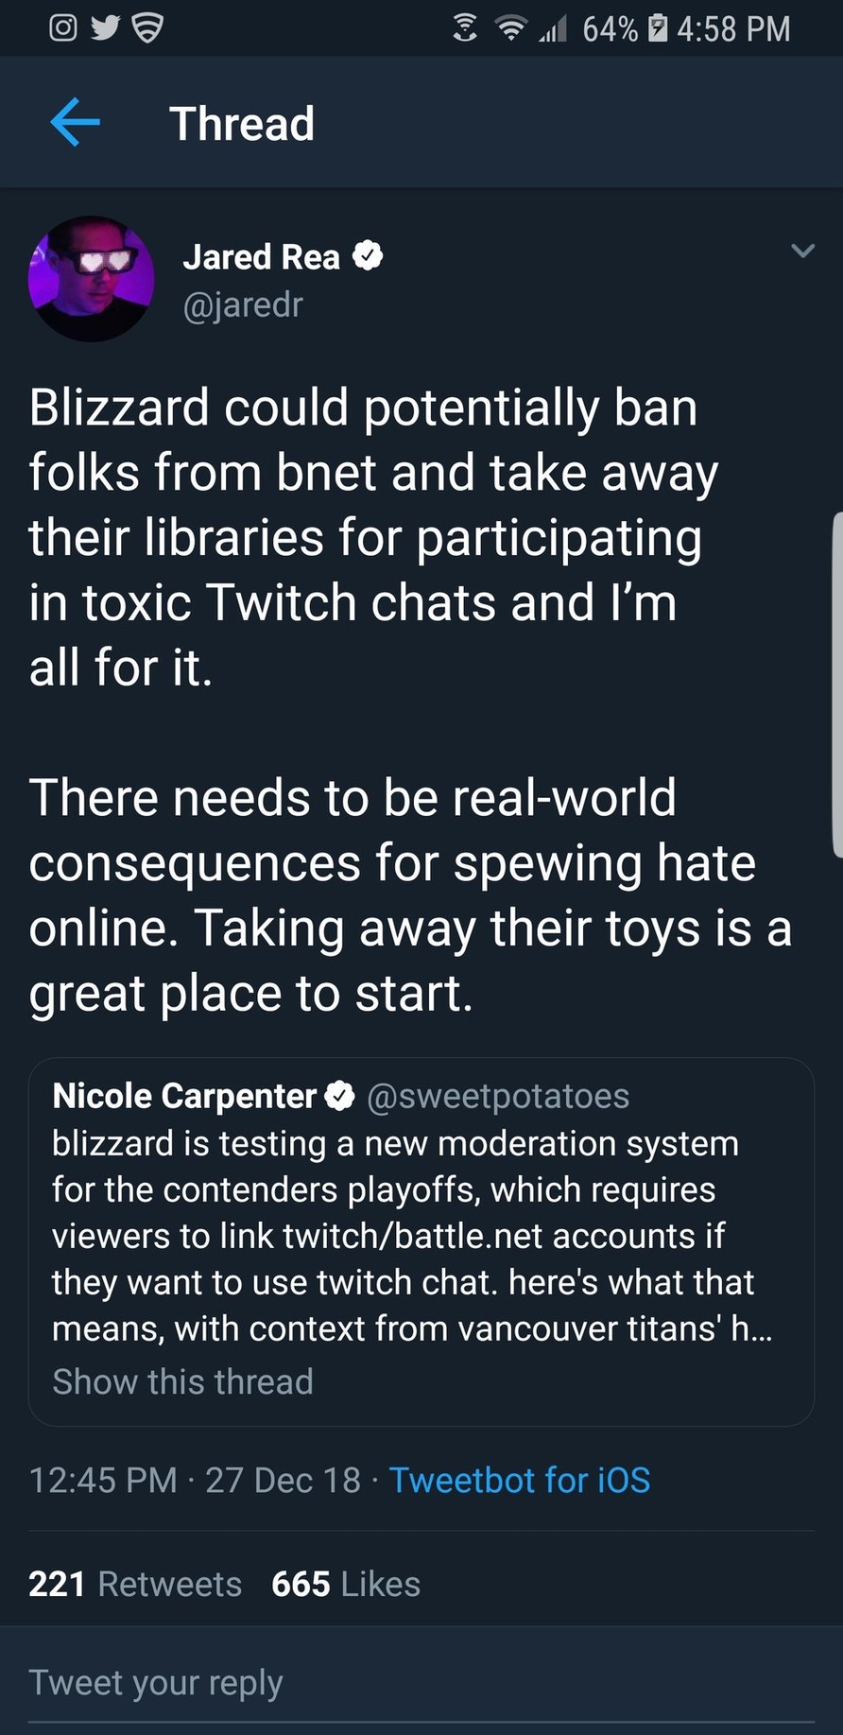Tap the @sweetpotatoes handle

(x=497, y=1096)
